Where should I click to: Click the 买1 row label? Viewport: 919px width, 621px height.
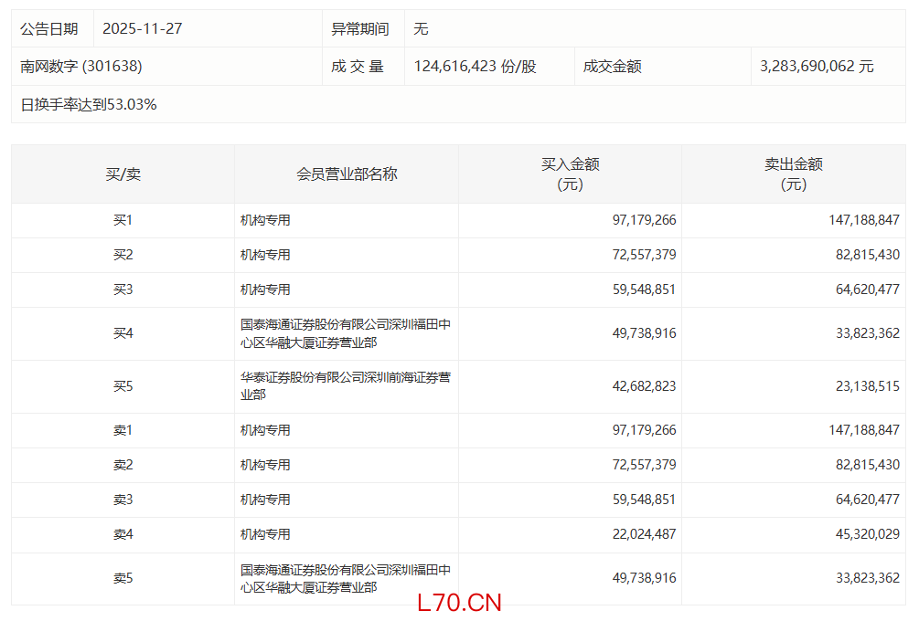(123, 220)
